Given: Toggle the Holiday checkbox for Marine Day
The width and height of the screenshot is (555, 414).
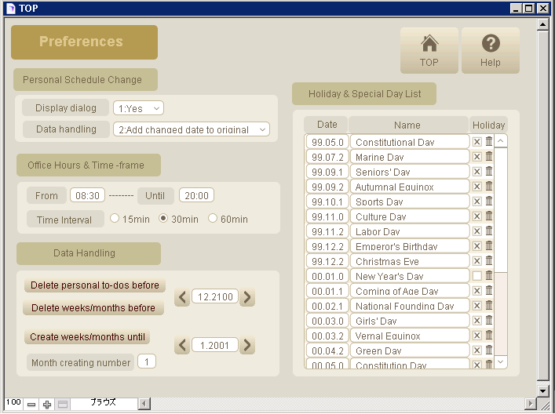Looking at the screenshot, I should (477, 157).
